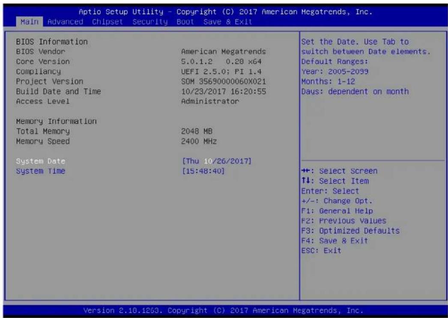
Task: Click the +/-: Change Opt. hint
Action: point(337,201)
